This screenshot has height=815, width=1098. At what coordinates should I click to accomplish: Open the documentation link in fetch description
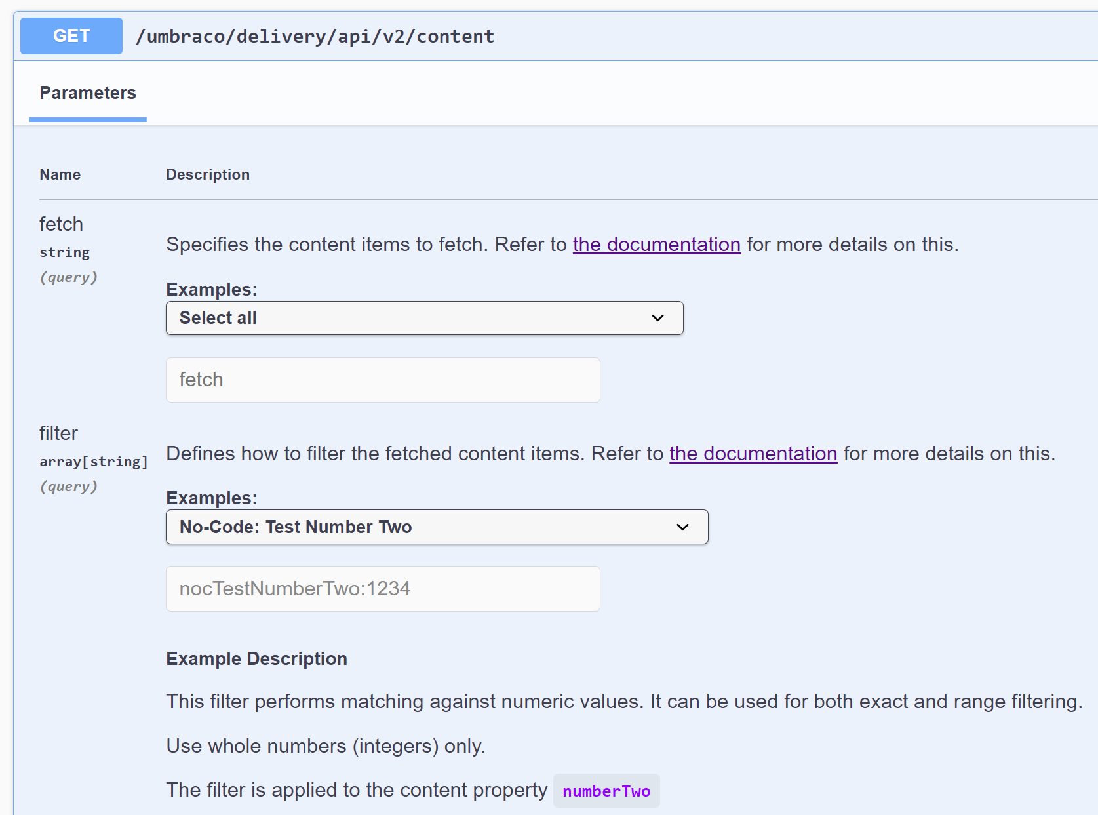[x=657, y=245]
